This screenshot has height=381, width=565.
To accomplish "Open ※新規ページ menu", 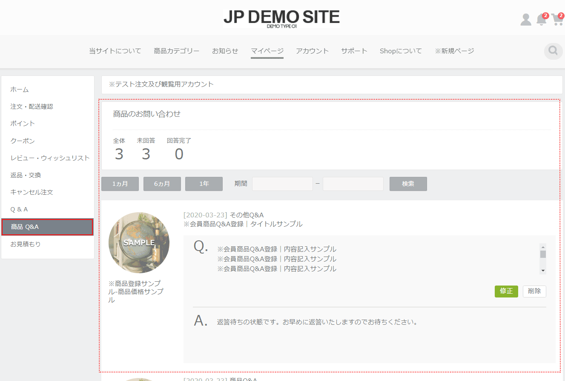I will point(454,51).
